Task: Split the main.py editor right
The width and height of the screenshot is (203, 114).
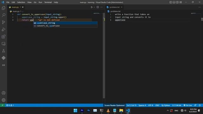Action: pos(98,7)
